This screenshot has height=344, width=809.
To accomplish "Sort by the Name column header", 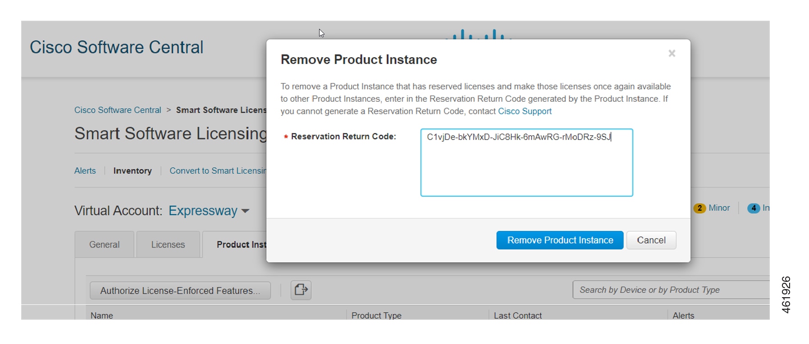I will coord(102,315).
